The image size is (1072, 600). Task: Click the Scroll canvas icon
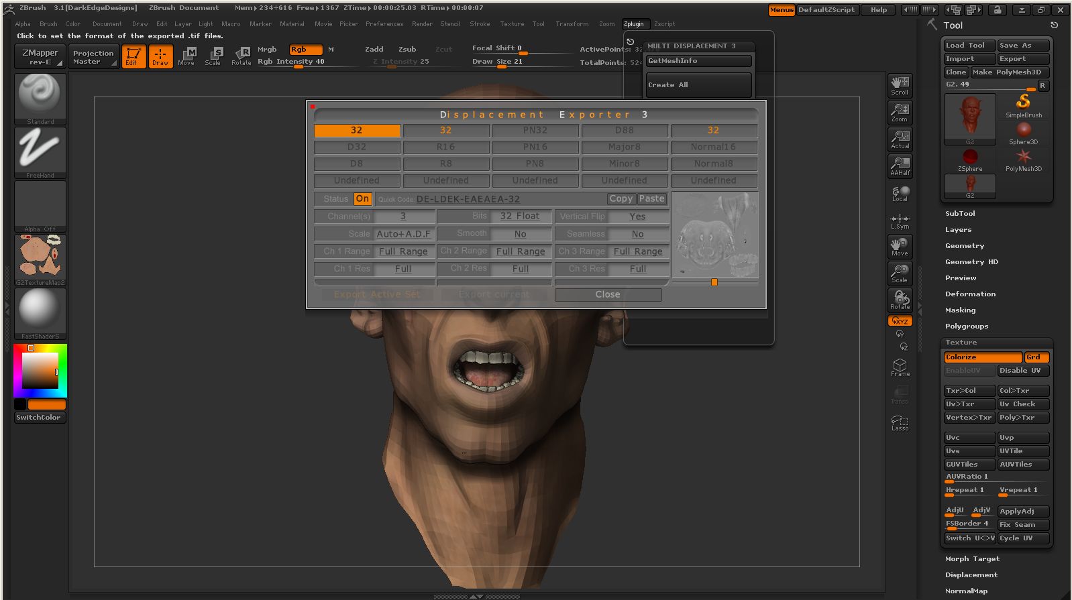tap(900, 85)
